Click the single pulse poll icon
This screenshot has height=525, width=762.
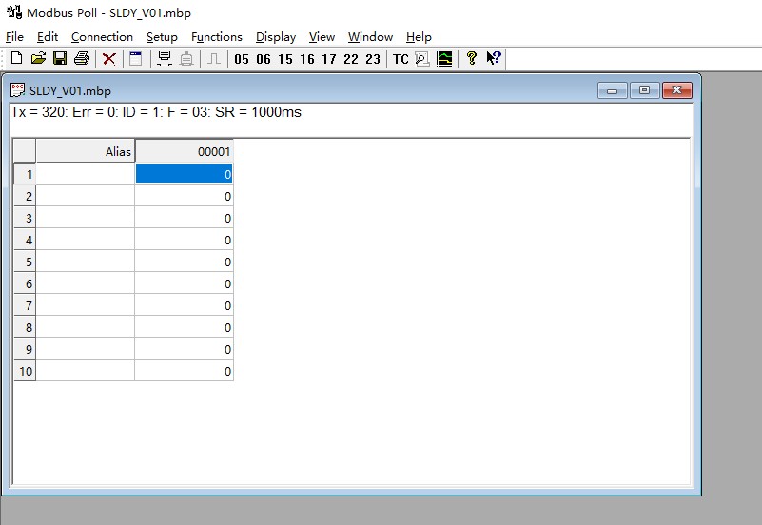[x=214, y=59]
